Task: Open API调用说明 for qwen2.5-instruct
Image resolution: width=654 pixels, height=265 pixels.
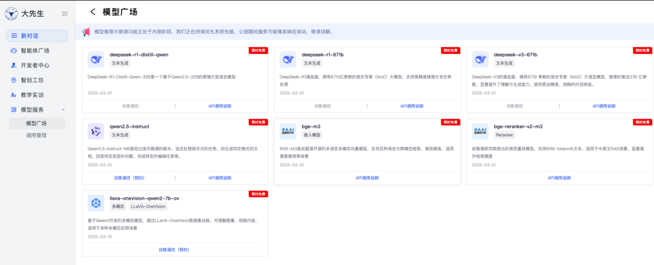Action: [x=220, y=178]
